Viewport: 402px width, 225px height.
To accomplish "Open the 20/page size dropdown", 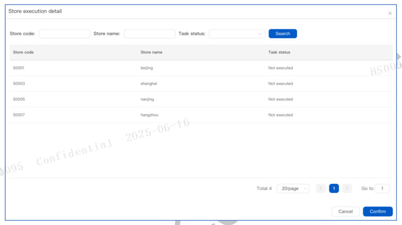I will pos(293,189).
